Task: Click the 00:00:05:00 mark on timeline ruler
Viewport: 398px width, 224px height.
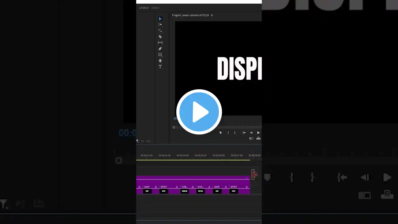Action: [201, 156]
